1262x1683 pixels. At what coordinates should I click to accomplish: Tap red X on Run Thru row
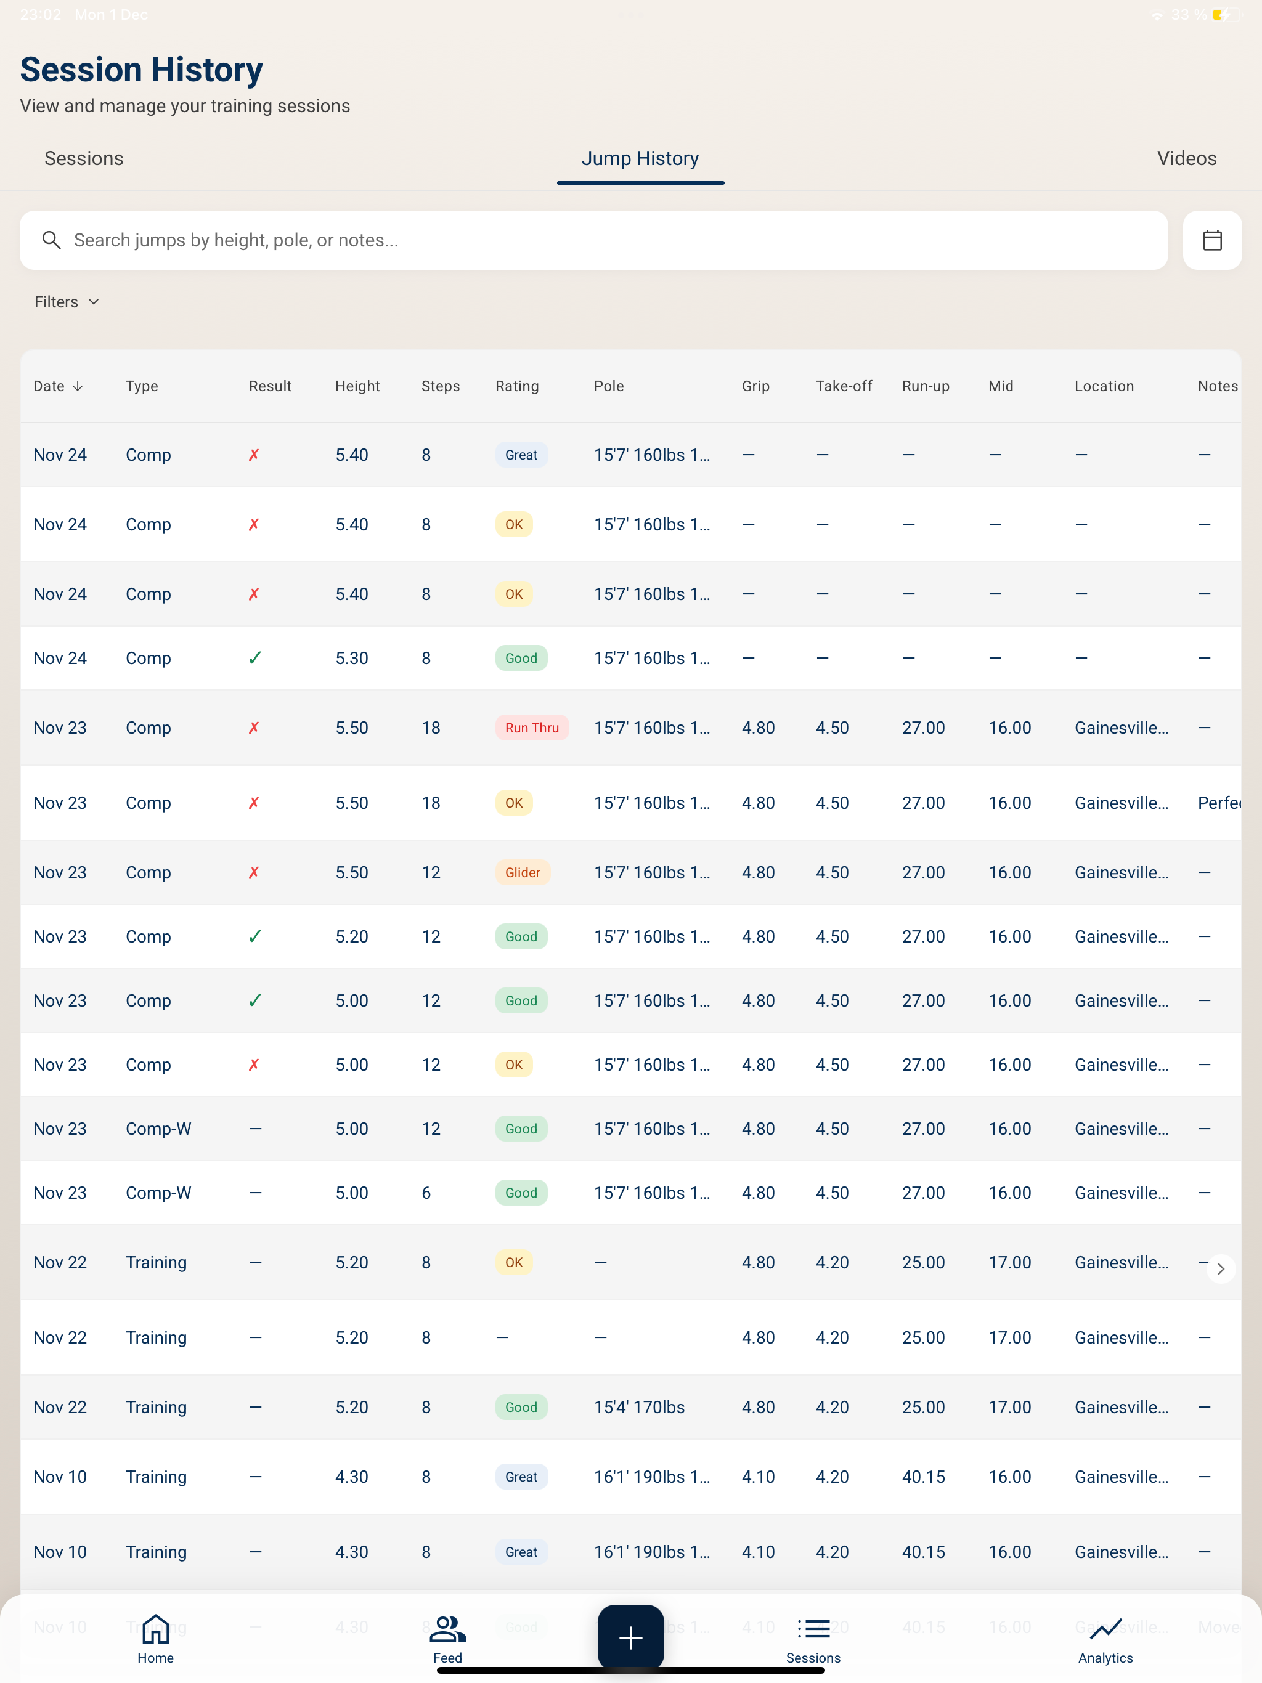[x=254, y=728]
